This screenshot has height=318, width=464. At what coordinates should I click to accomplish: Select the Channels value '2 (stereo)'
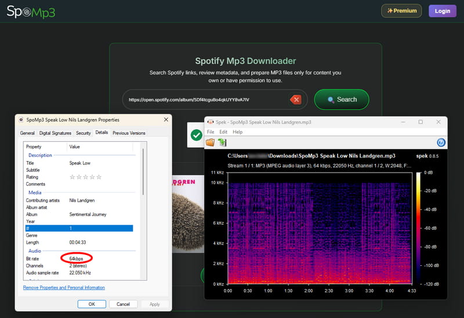[78, 266]
